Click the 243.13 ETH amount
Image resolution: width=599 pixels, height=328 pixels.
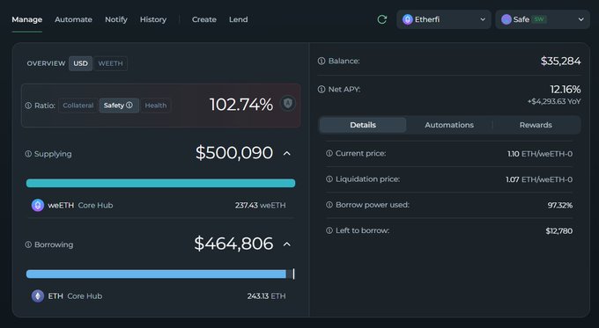point(266,296)
